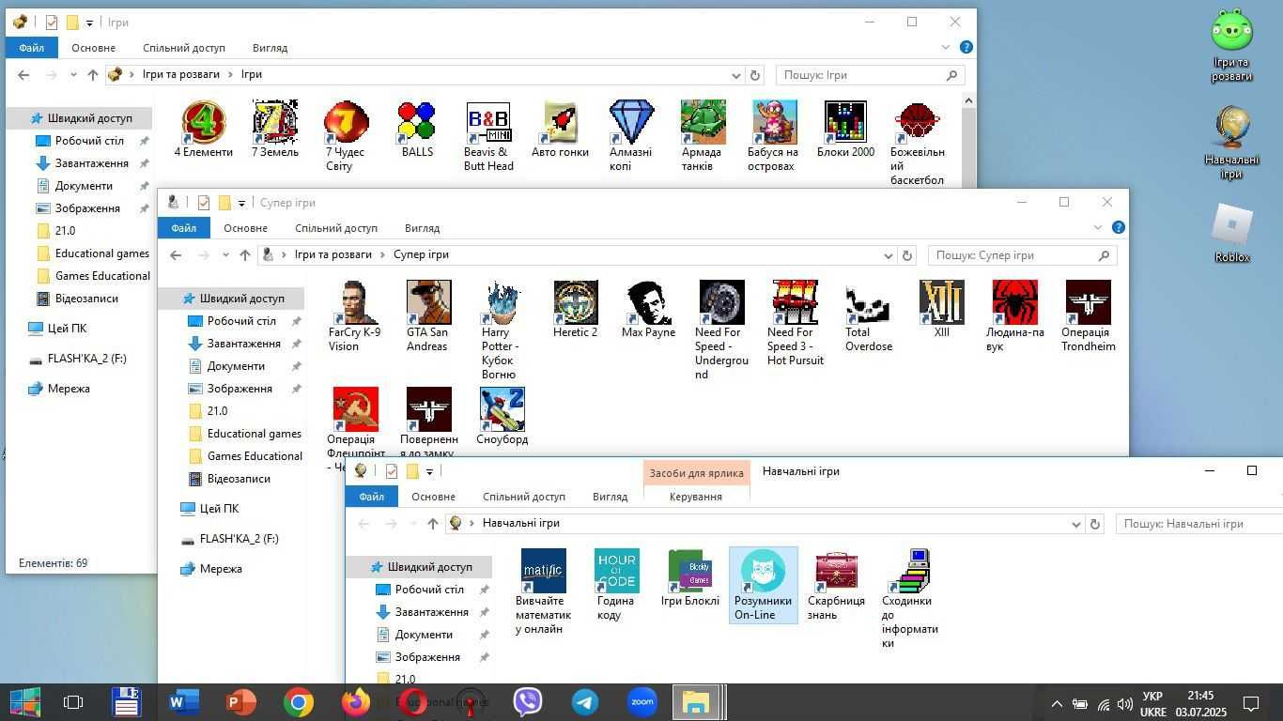The height and width of the screenshot is (721, 1283).
Task: Go back in Супер ігри window
Action: click(x=176, y=255)
